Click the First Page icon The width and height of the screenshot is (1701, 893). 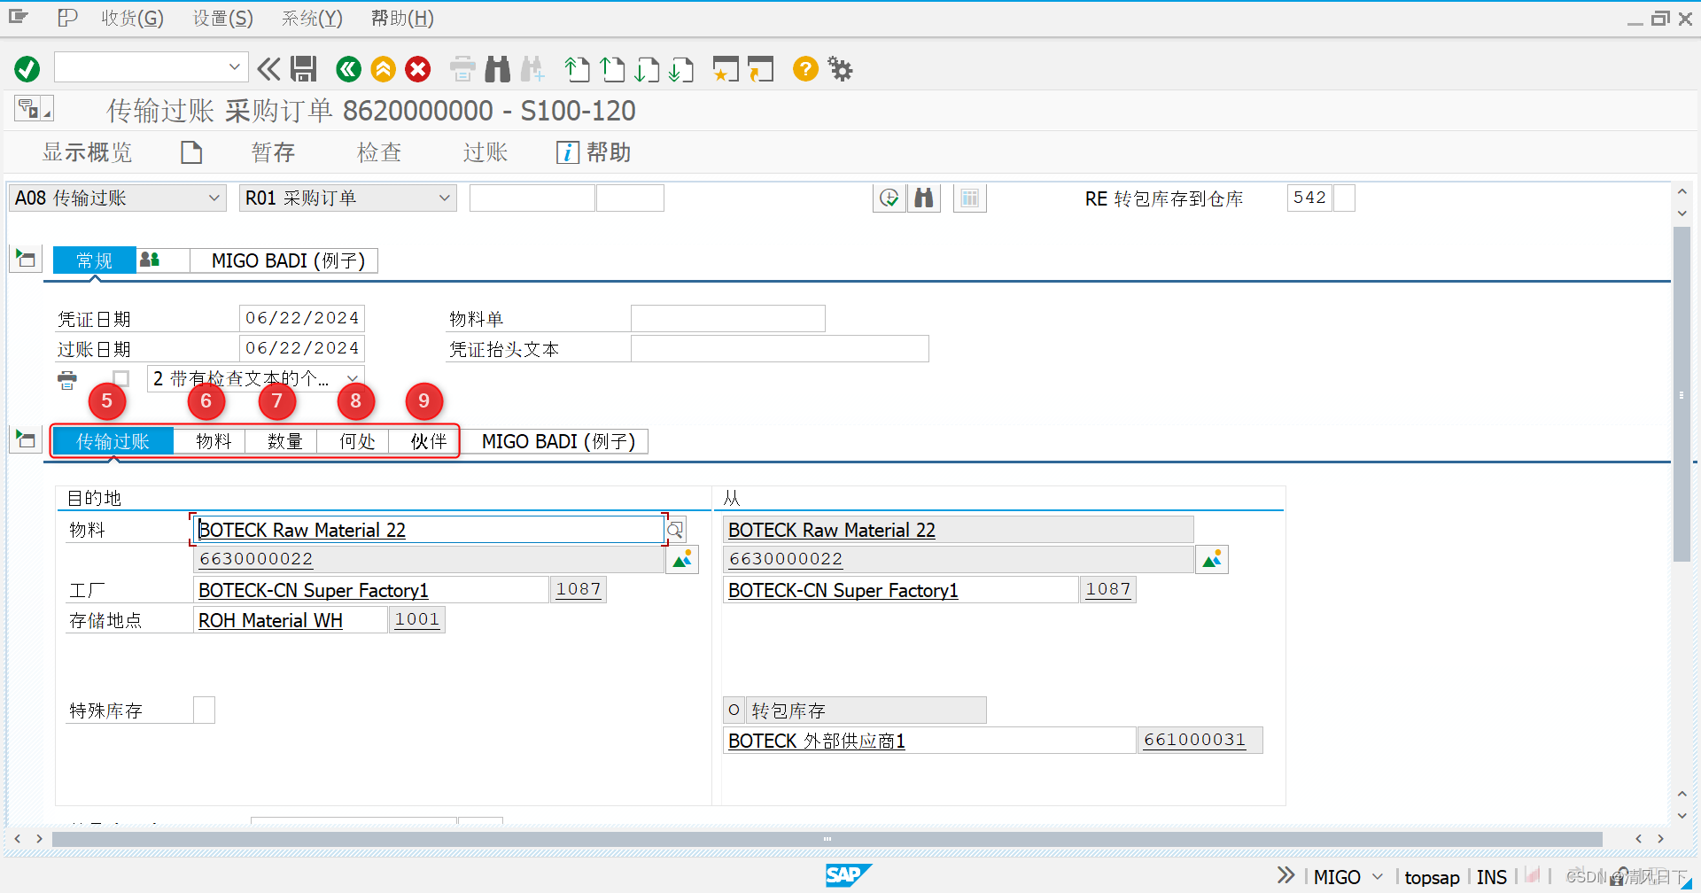click(577, 69)
